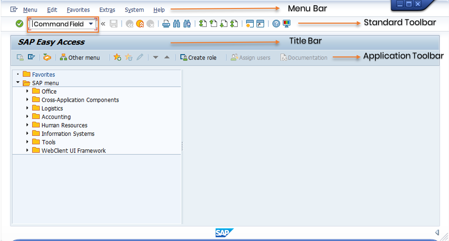Open a new session via the toolbar icon
449x241 pixels.
(x=250, y=24)
